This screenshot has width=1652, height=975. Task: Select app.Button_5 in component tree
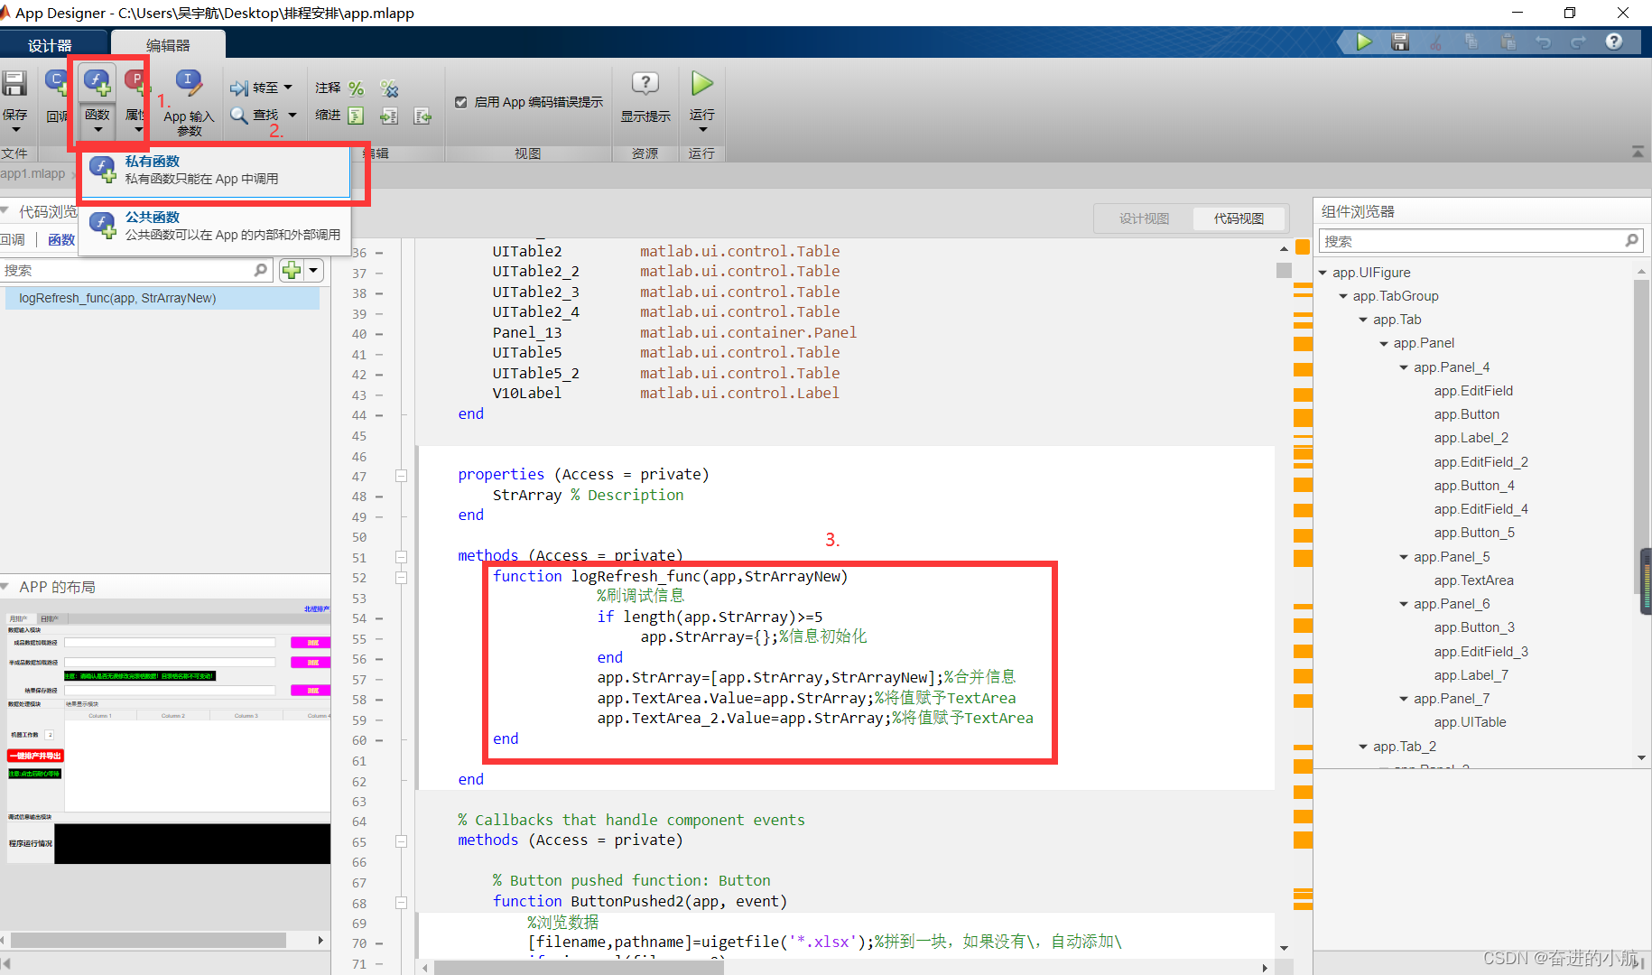[1474, 533]
